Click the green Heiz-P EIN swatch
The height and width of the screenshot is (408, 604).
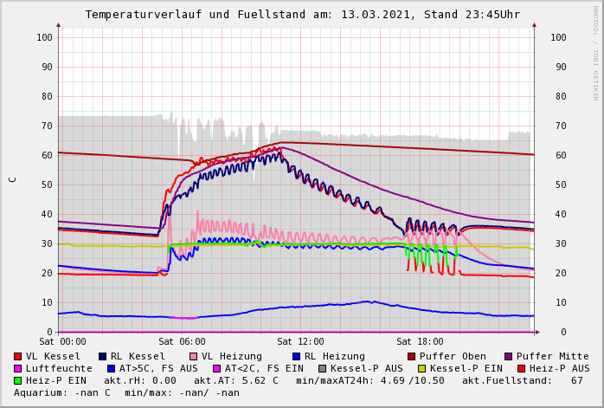pos(18,380)
